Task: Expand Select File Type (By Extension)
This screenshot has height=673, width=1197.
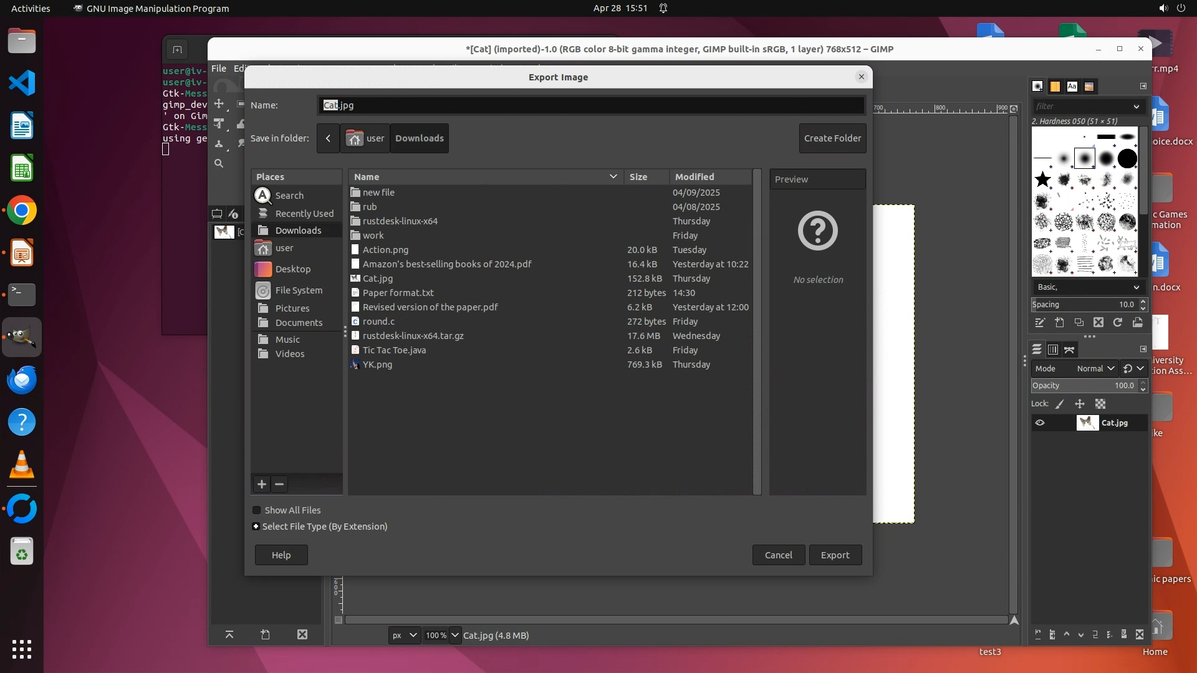Action: pyautogui.click(x=256, y=527)
